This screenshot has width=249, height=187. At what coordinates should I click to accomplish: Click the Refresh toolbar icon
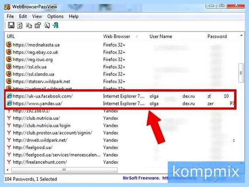20,25
